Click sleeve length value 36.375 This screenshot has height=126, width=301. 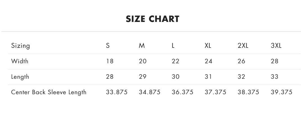[182, 92]
